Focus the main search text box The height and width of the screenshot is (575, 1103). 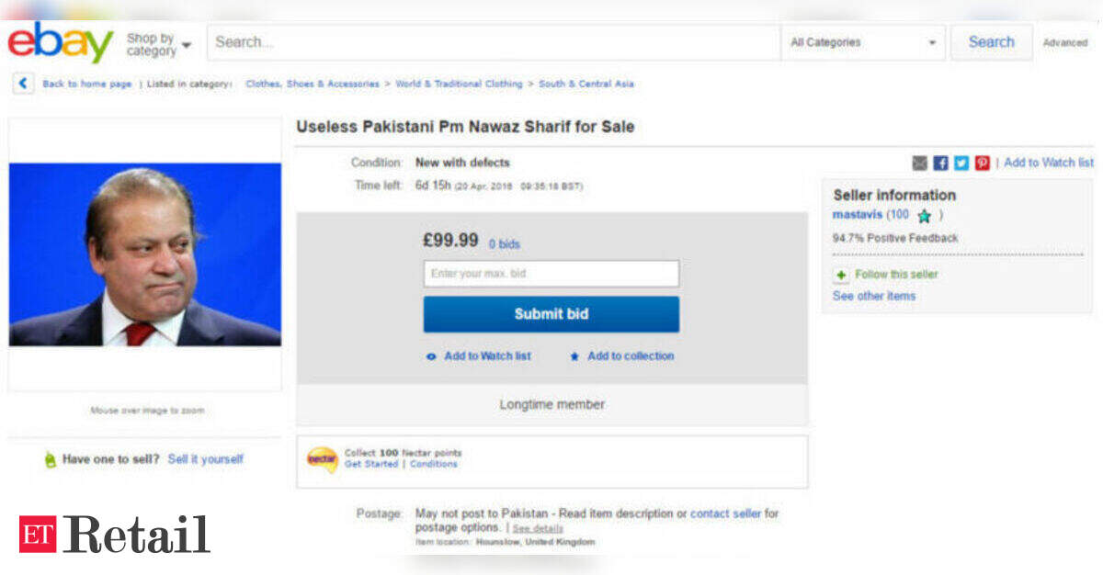(493, 42)
